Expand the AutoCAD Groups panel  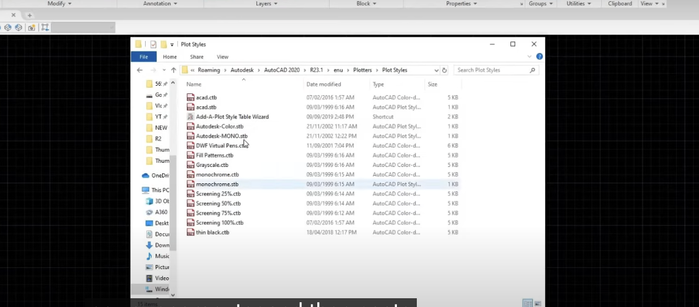pyautogui.click(x=541, y=4)
